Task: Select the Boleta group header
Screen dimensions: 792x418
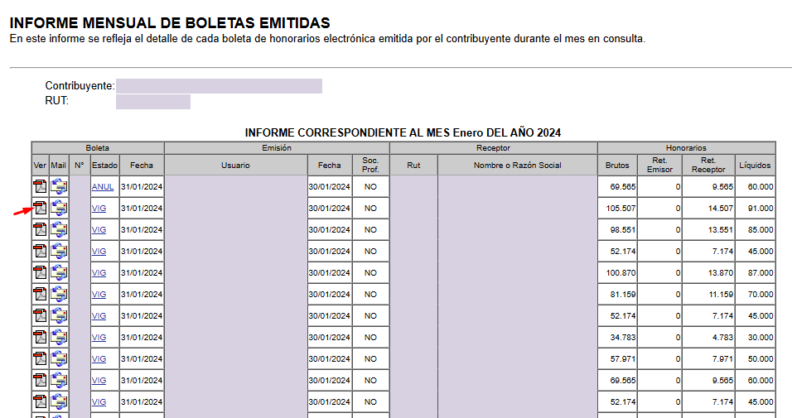Action: point(98,148)
